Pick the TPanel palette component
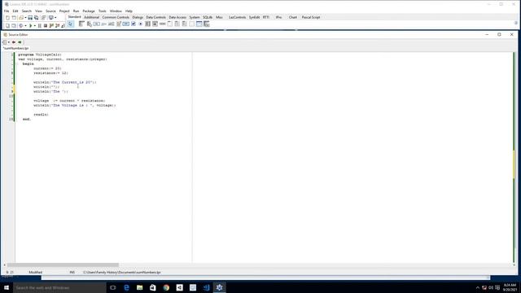Image resolution: width=521 pixels, height=293 pixels. coord(192,24)
